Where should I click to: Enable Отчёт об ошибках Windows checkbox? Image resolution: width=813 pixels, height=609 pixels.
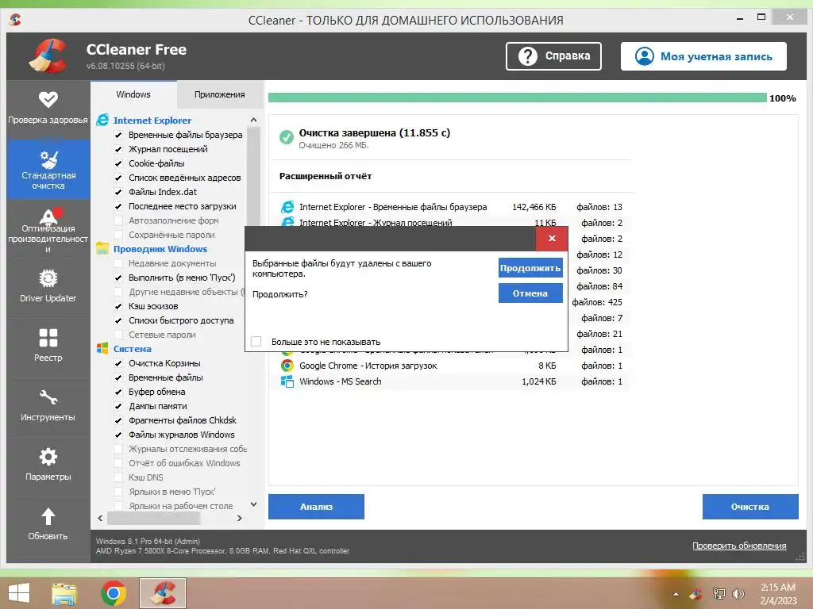pyautogui.click(x=118, y=463)
